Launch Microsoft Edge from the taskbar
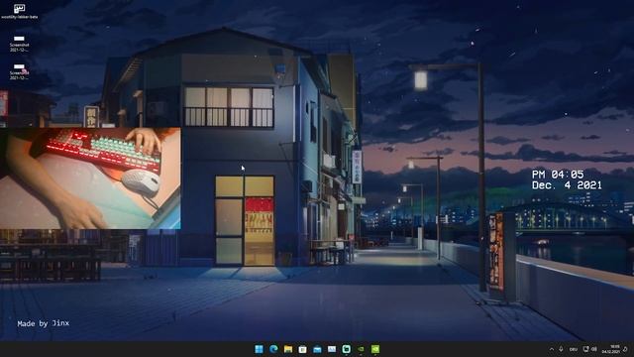 [273, 349]
